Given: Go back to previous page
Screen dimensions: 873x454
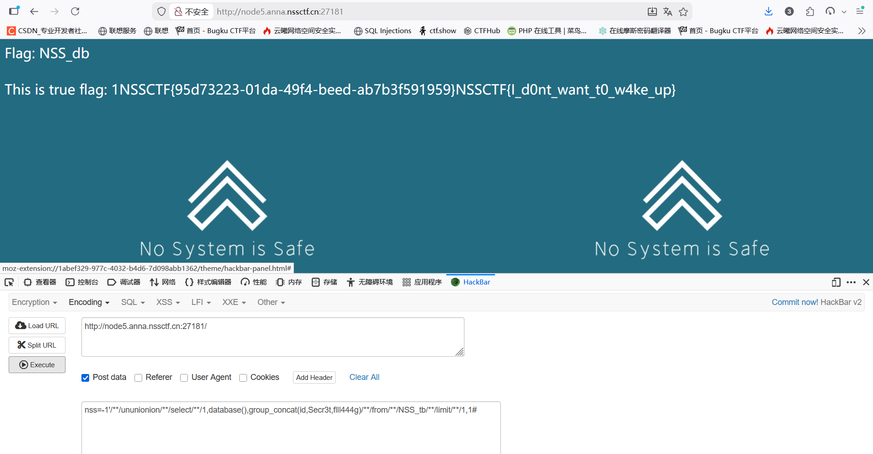Looking at the screenshot, I should 34,11.
